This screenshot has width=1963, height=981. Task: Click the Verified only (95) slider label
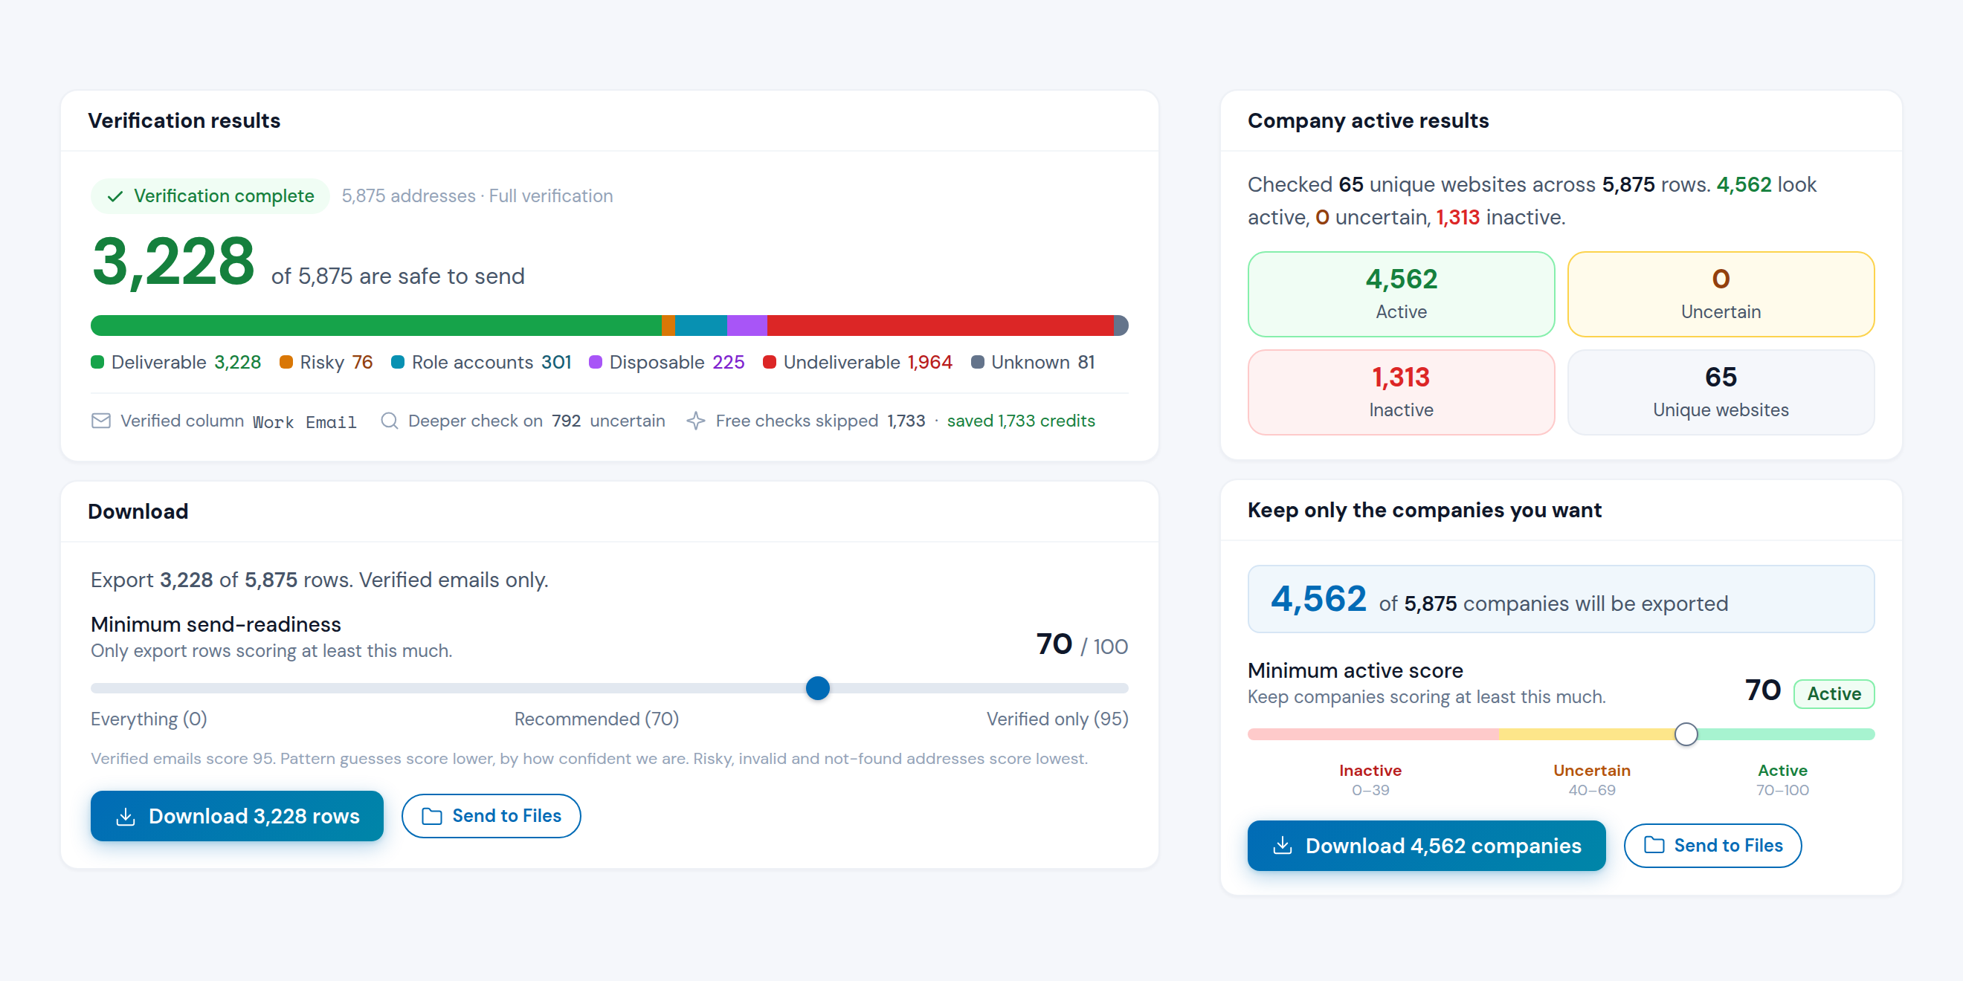pos(1057,719)
